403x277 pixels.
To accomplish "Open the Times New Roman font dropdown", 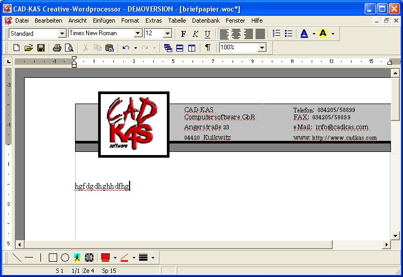I will 138,34.
